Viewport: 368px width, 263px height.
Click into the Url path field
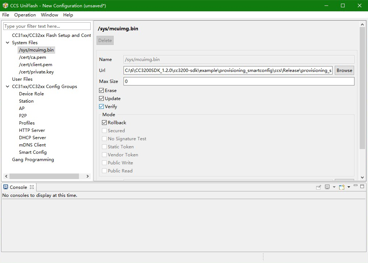point(228,70)
